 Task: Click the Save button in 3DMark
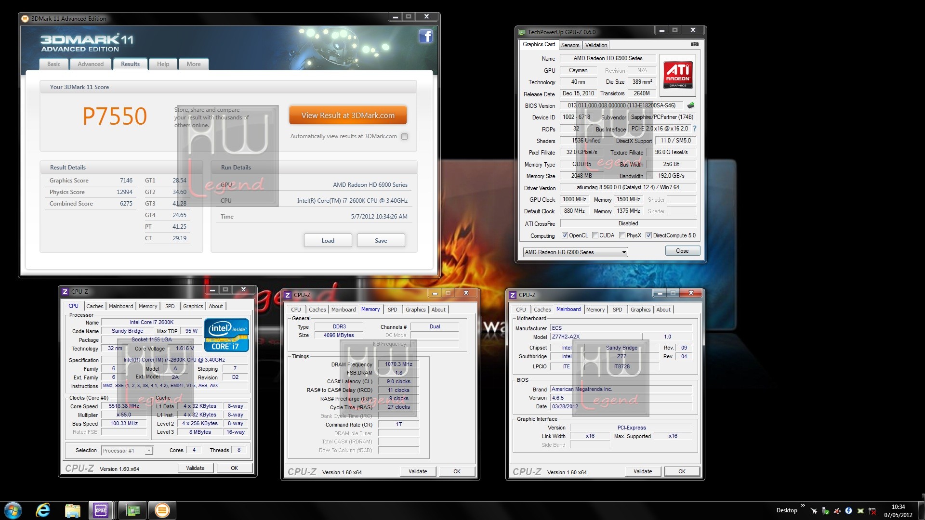pyautogui.click(x=381, y=241)
